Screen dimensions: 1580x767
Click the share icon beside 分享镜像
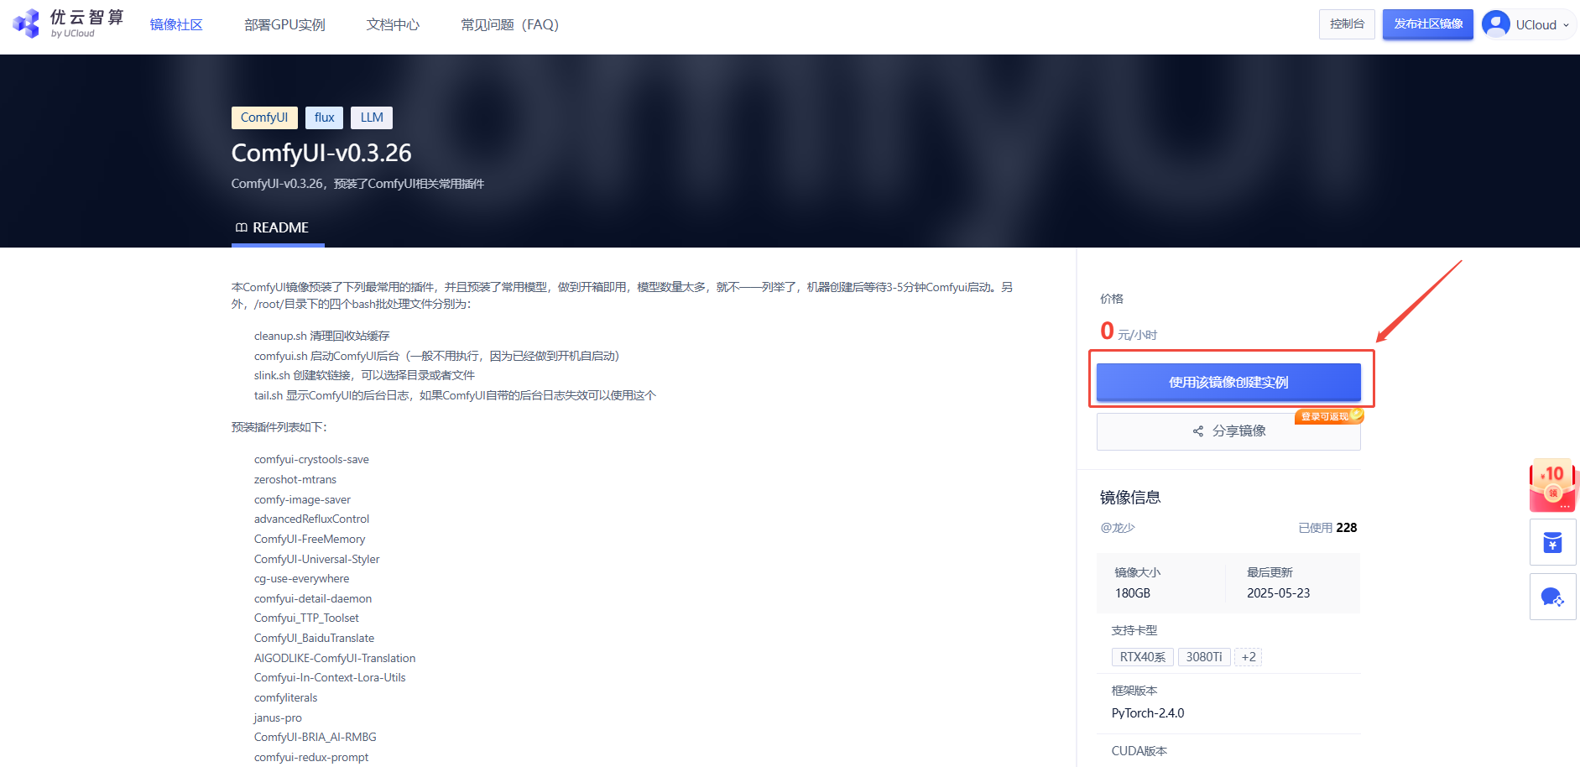tap(1198, 431)
